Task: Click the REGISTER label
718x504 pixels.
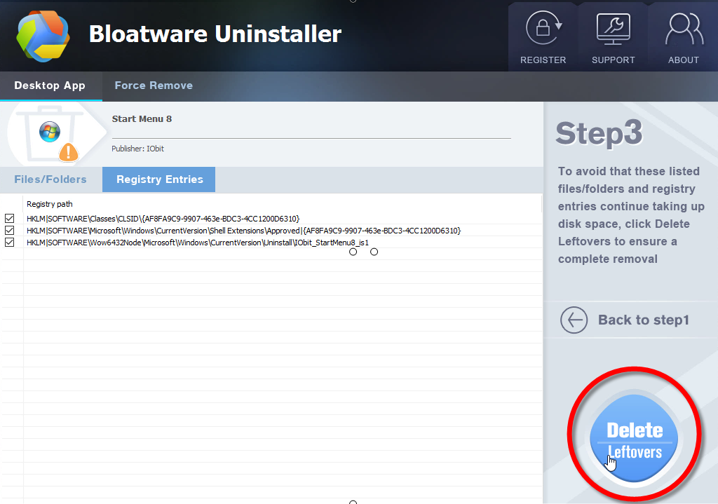Action: coord(543,60)
